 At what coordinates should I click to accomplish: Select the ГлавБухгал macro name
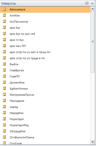coord(17,70)
